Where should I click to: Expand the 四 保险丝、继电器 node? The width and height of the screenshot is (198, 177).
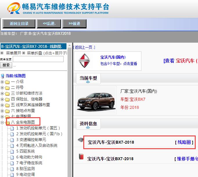[x=2, y=99]
